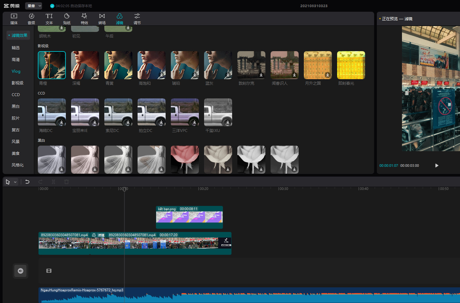Image resolution: width=460 pixels, height=303 pixels.
Task: Delete the selected timeline clip
Action: [67, 182]
